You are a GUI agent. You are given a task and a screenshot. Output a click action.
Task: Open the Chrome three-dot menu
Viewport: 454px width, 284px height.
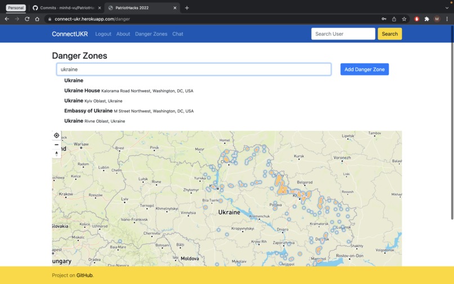pyautogui.click(x=447, y=19)
